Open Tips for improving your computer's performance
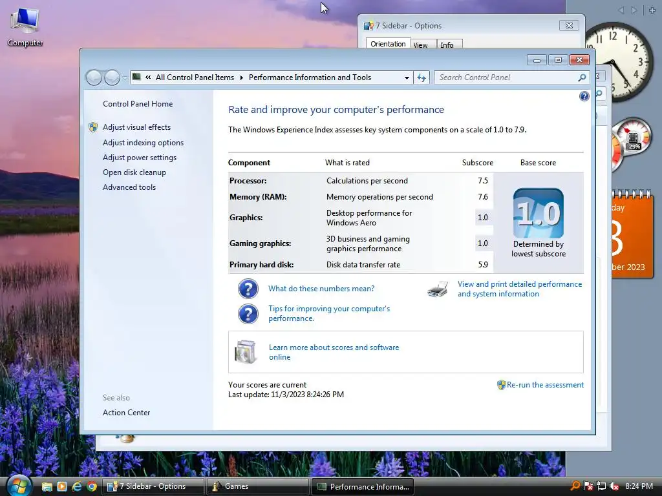Viewport: 662px width, 496px height. (x=329, y=313)
